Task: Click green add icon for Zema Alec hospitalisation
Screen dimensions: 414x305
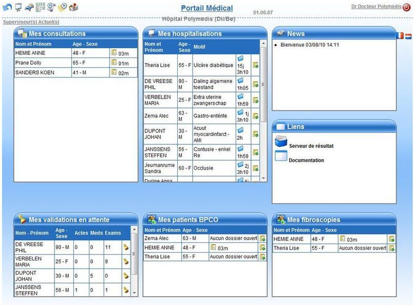Action: coord(255,116)
